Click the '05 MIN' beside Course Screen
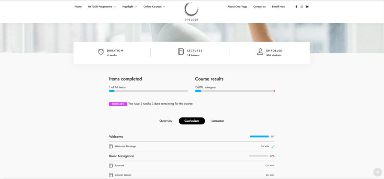Image resolution: width=384 pixels, height=179 pixels. 270,175
